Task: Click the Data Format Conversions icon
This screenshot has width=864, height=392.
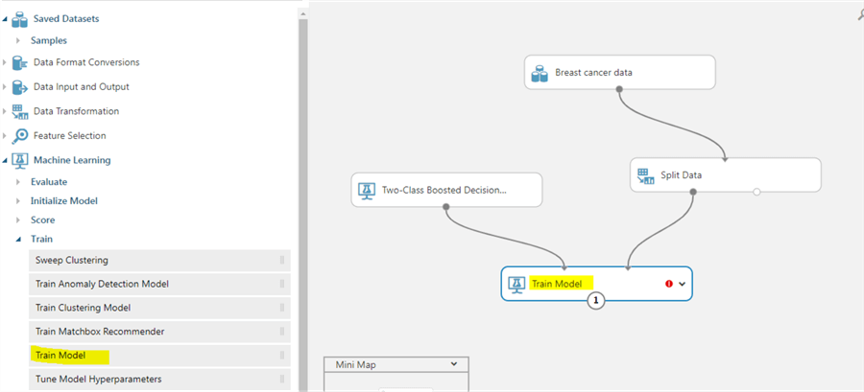Action: (20, 62)
